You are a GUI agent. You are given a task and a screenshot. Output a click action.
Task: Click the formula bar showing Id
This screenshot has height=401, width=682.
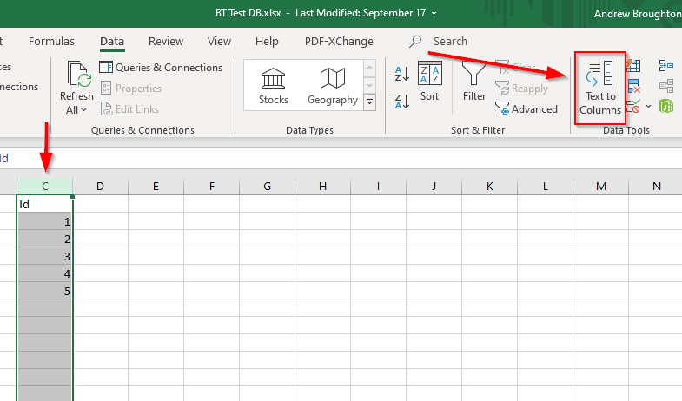[x=341, y=159]
